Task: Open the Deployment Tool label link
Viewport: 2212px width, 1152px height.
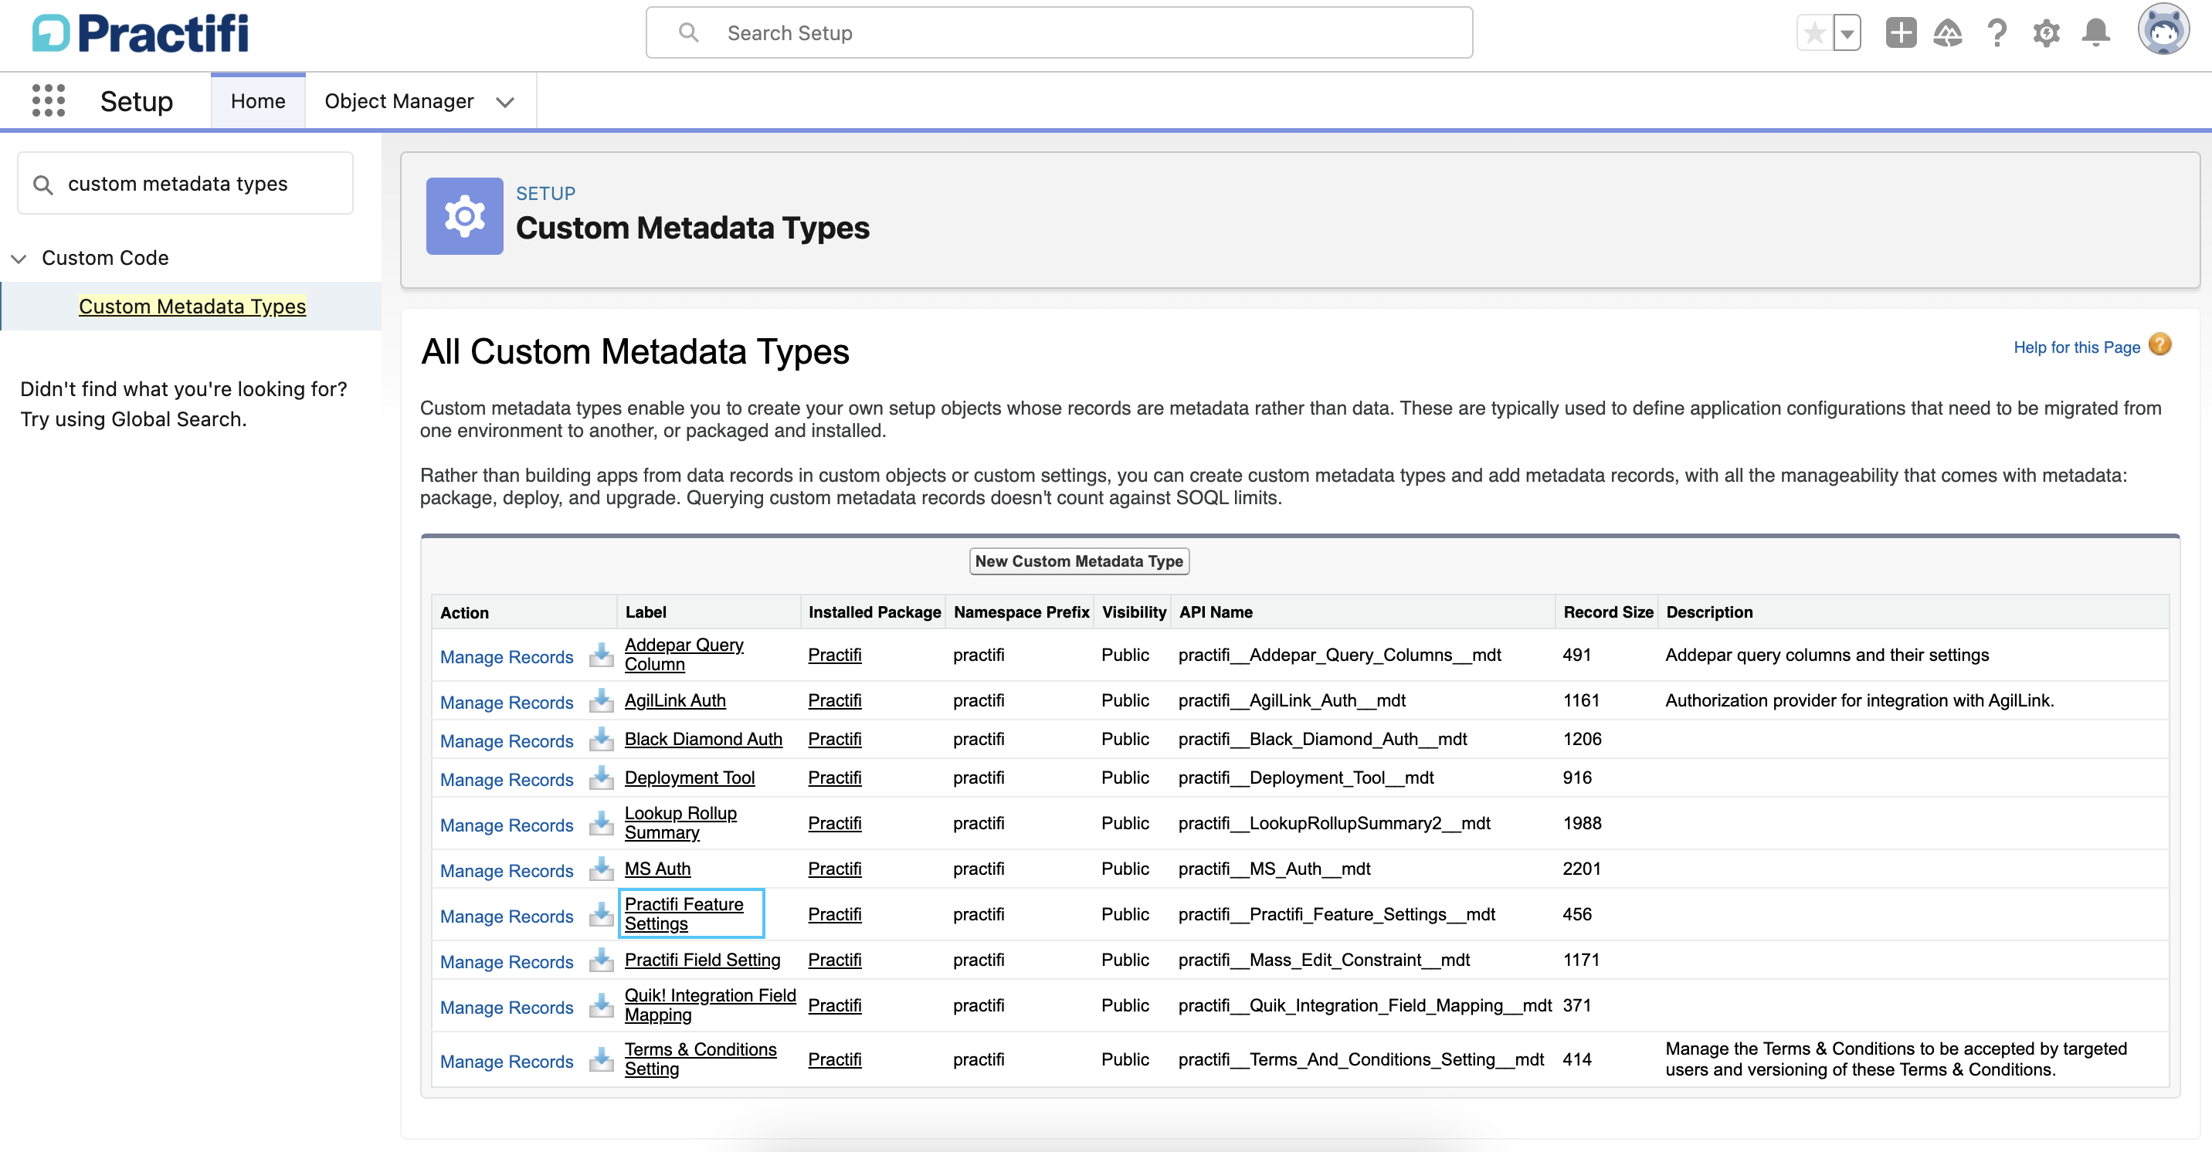Action: tap(690, 778)
